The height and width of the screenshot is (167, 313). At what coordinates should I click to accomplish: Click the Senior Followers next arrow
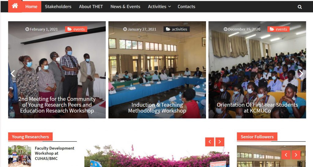point(296,155)
